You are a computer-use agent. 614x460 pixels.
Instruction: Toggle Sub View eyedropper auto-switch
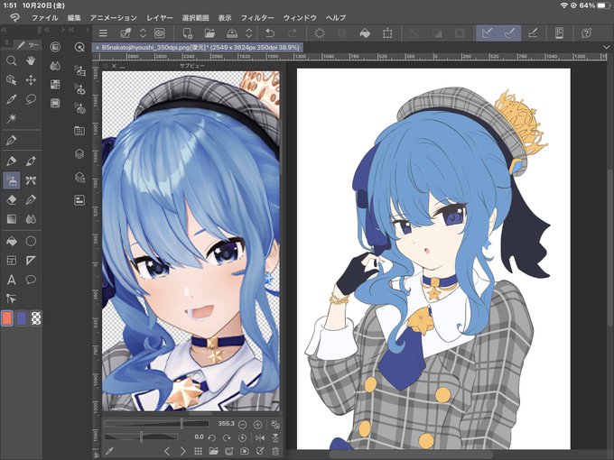coord(109,451)
